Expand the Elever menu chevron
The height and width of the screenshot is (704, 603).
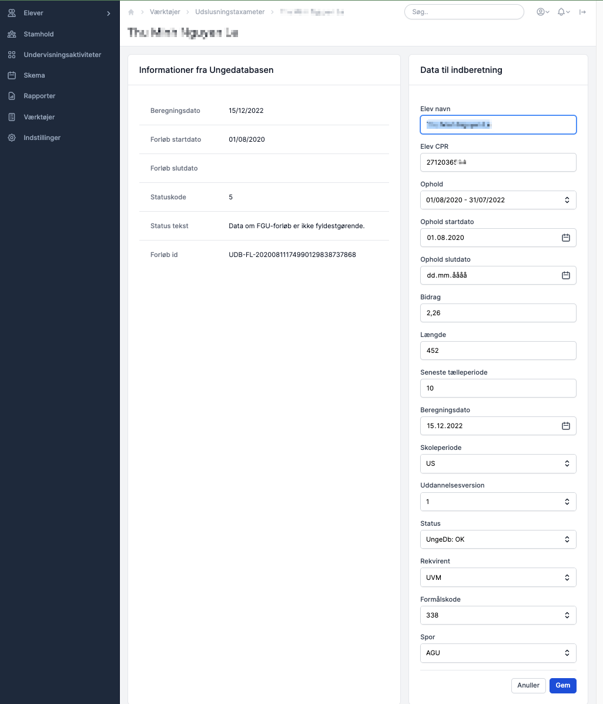click(x=109, y=14)
